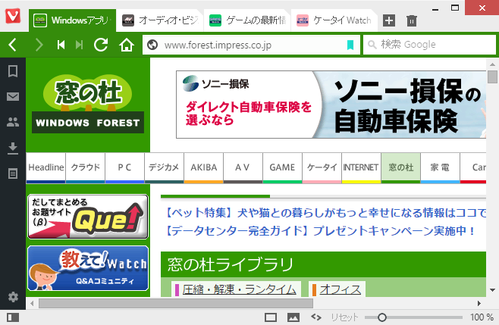Click the vertical scrollbar up arrow
The image size is (499, 325).
[x=492, y=64]
